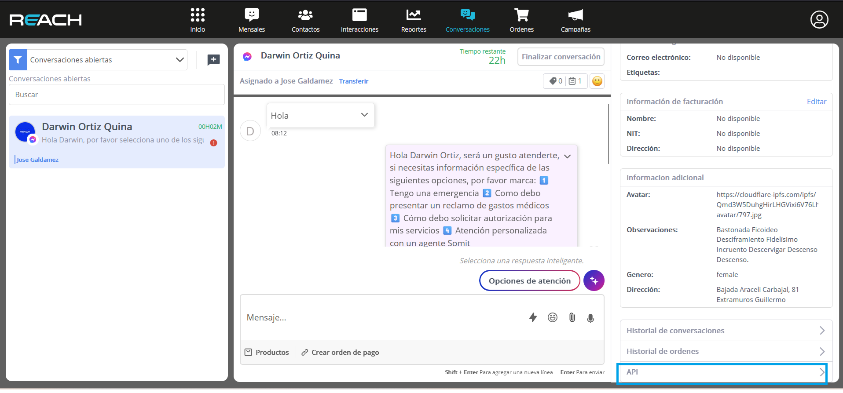This screenshot has height=393, width=843.
Task: Attach a file with paperclip icon
Action: tap(572, 317)
